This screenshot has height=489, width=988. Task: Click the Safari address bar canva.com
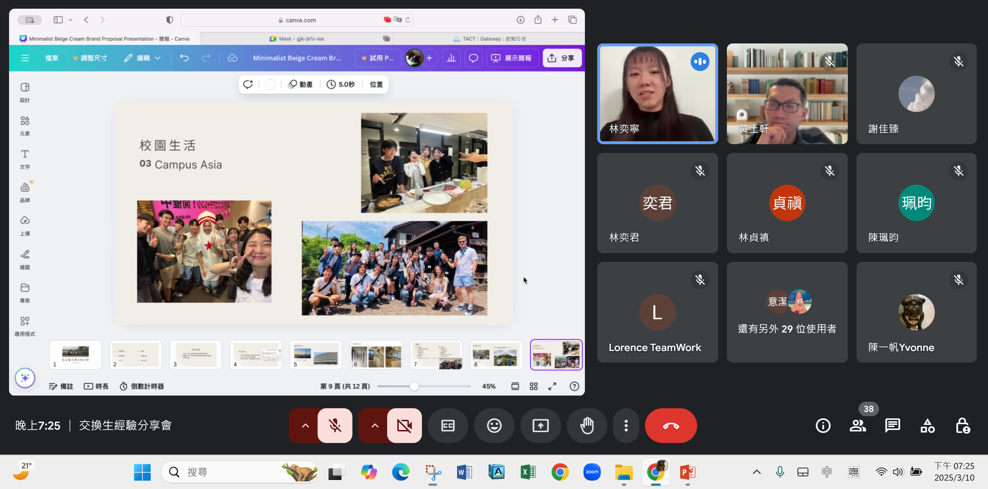click(x=297, y=20)
